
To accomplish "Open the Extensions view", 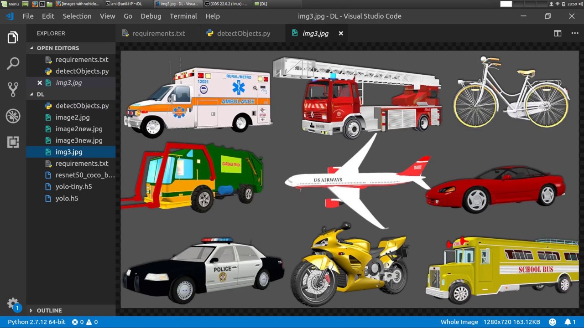I will coord(13,142).
